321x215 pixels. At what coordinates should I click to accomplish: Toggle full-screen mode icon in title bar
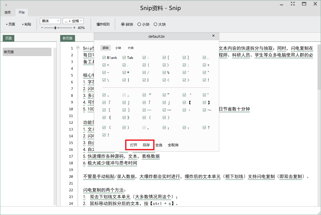pyautogui.click(x=293, y=4)
